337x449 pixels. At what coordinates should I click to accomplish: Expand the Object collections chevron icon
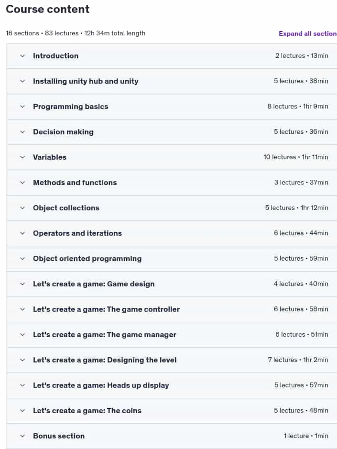[x=22, y=208]
